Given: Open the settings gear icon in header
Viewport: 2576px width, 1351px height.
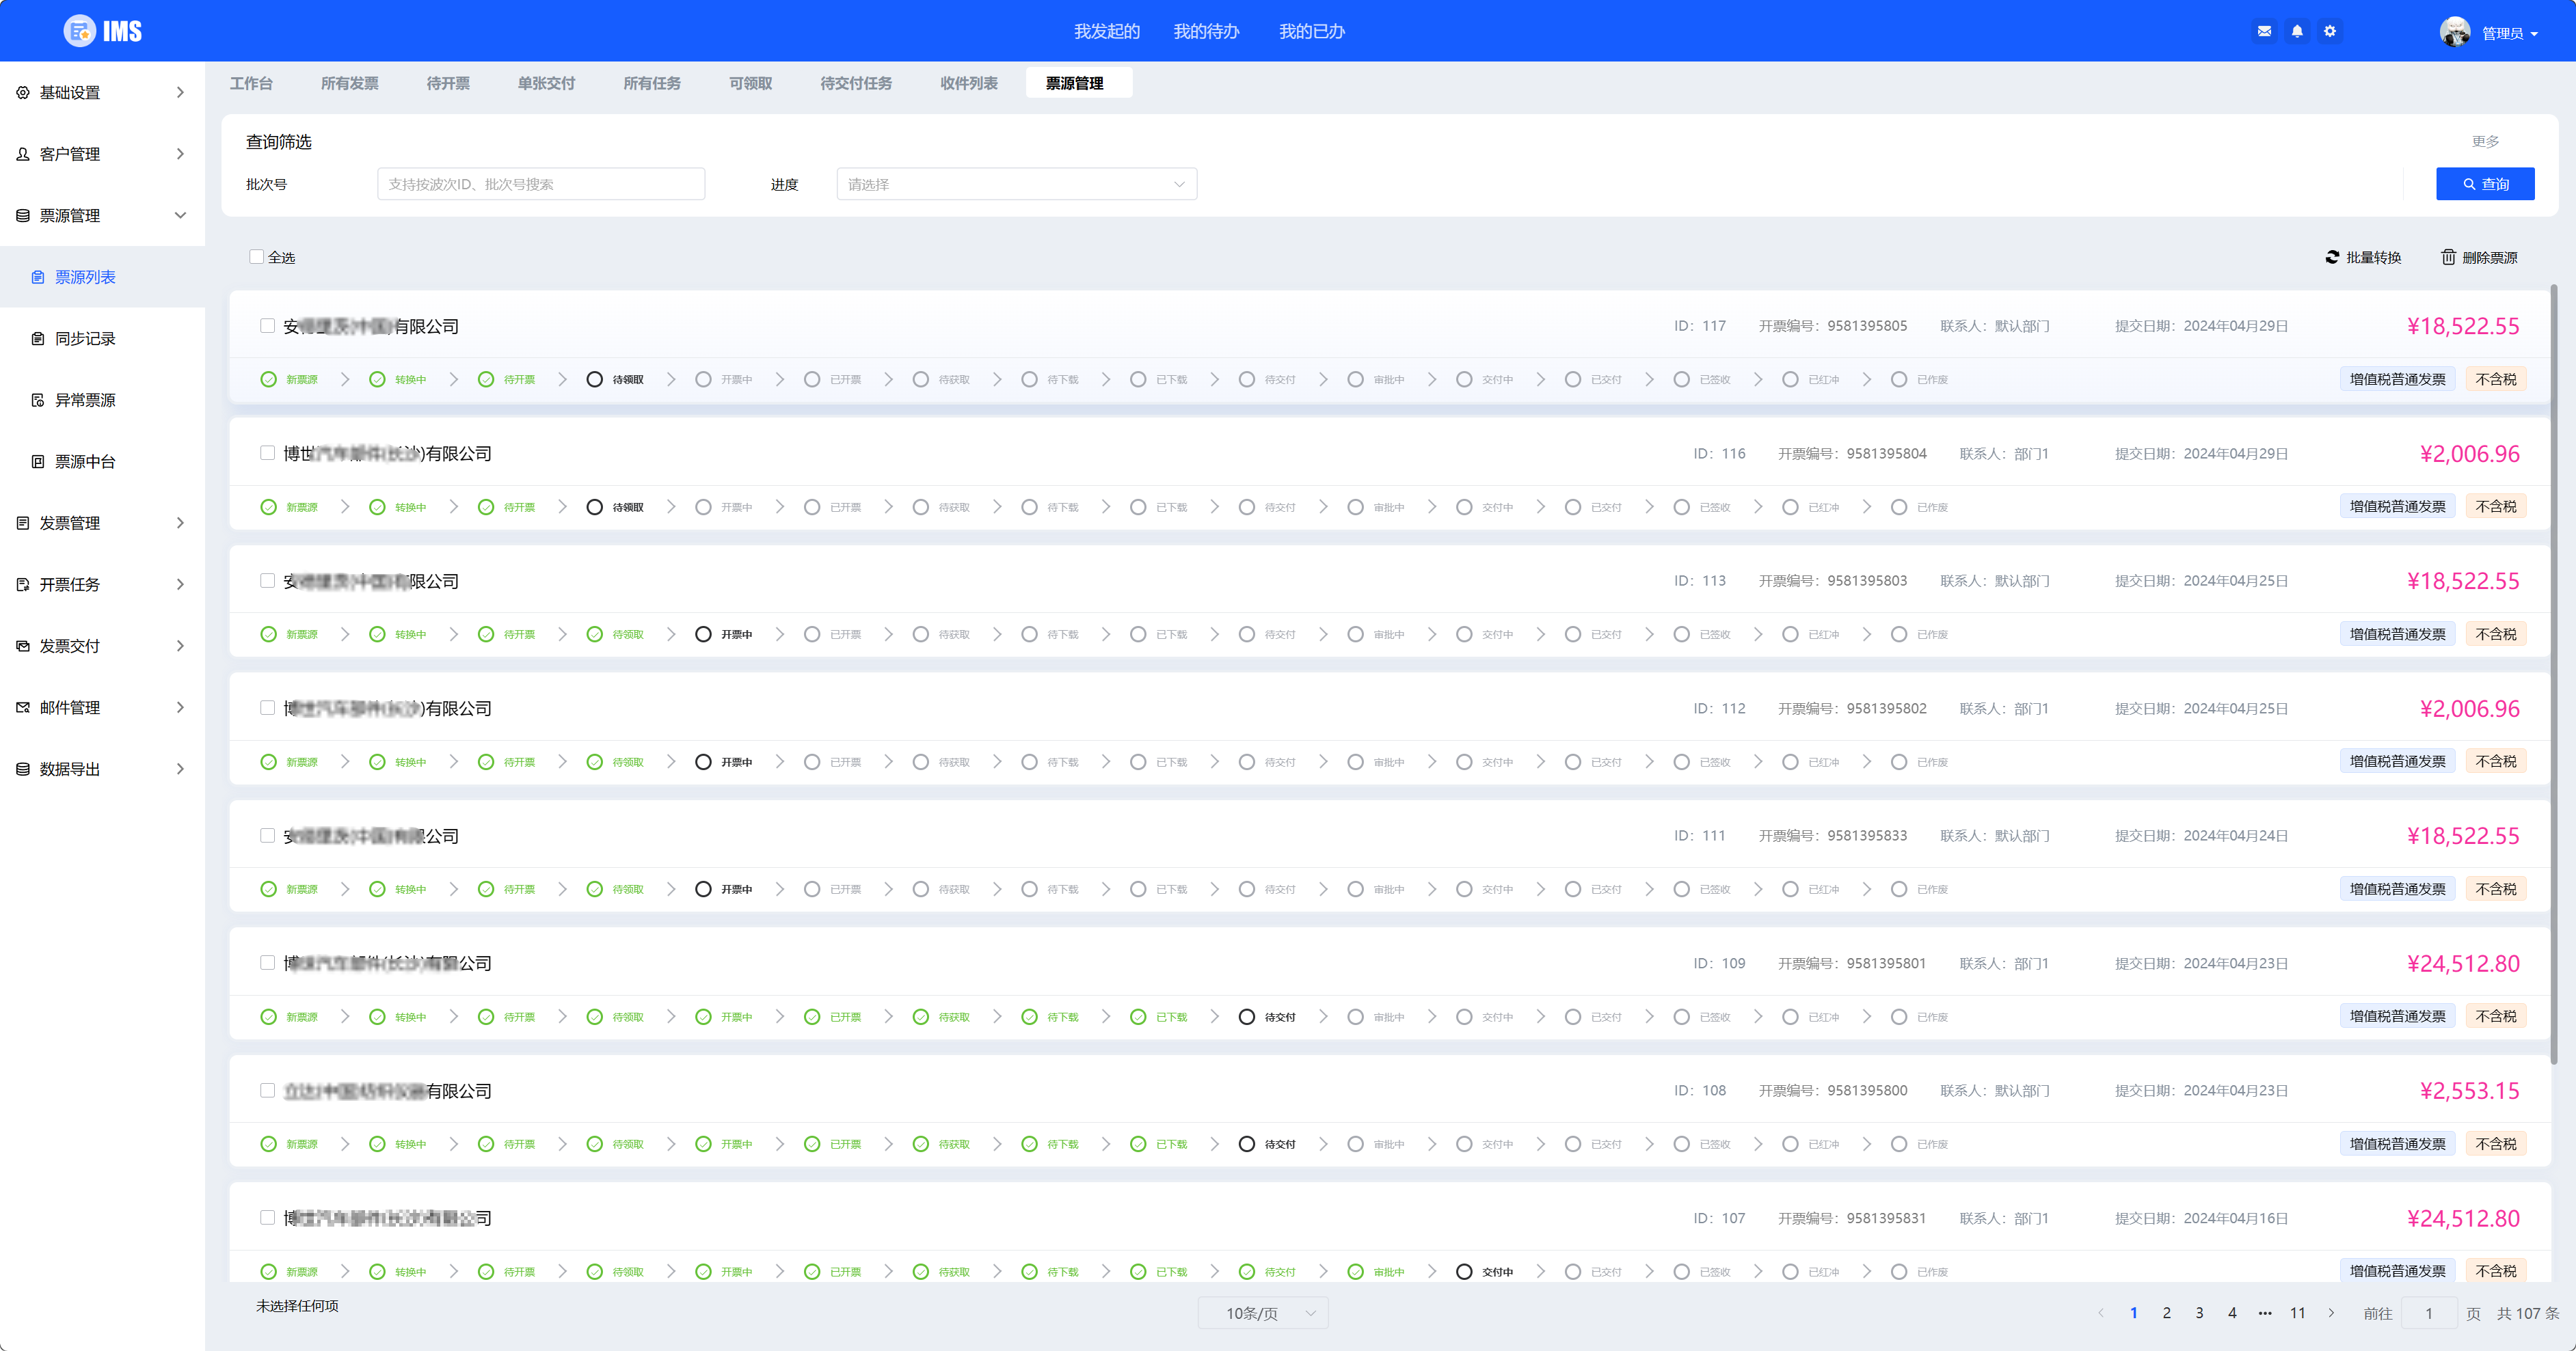Looking at the screenshot, I should 2330,31.
